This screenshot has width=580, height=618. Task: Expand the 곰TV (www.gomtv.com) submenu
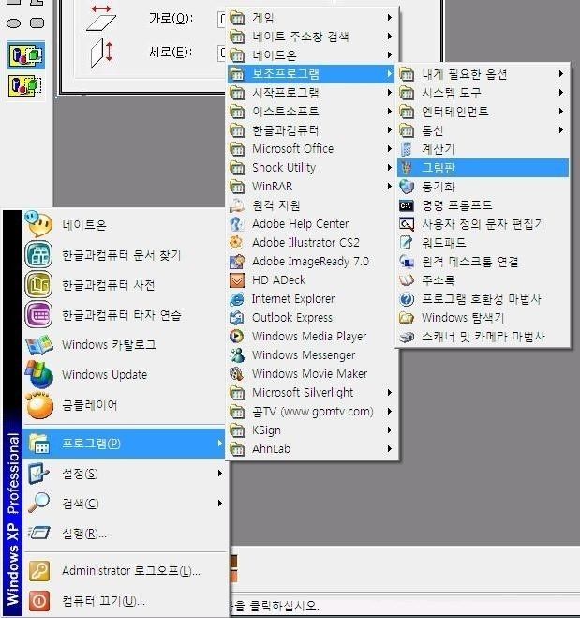click(390, 411)
